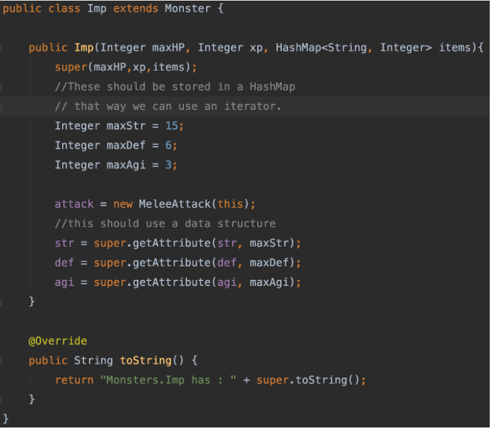Click 'maxStr' in the Integer maxStr declaration
The width and height of the screenshot is (491, 430).
pos(126,126)
